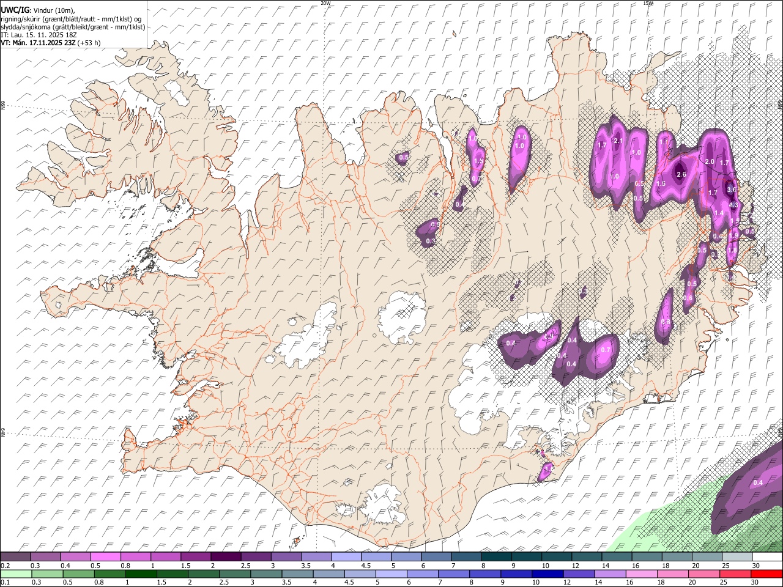The height and width of the screenshot is (587, 783).
Task: Select the violet rain swatch labeled 12
Action: click(578, 574)
